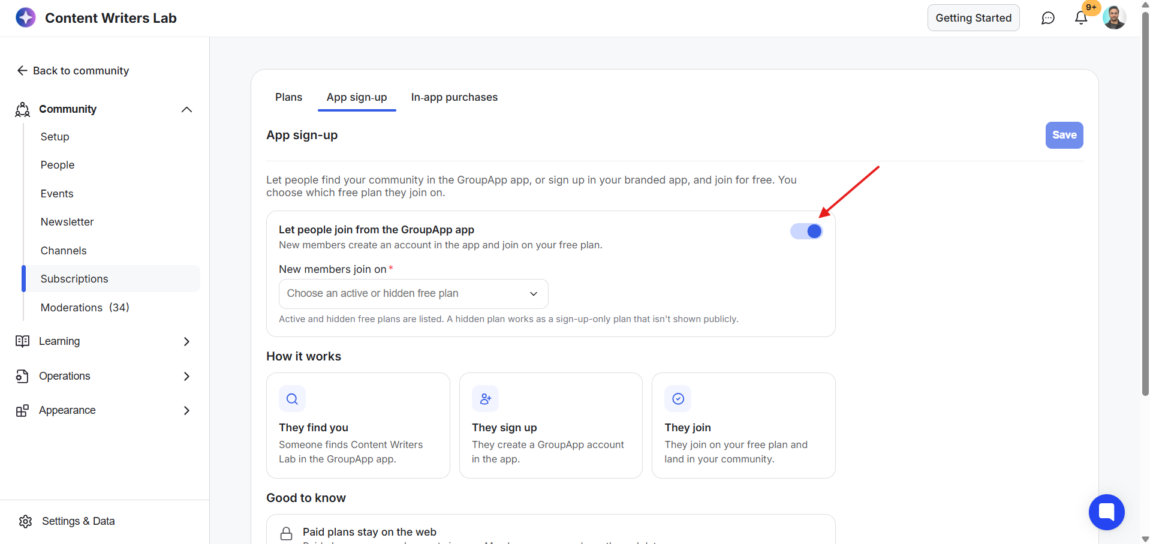This screenshot has height=544, width=1150.
Task: Click the Community people icon
Action: coord(23,109)
